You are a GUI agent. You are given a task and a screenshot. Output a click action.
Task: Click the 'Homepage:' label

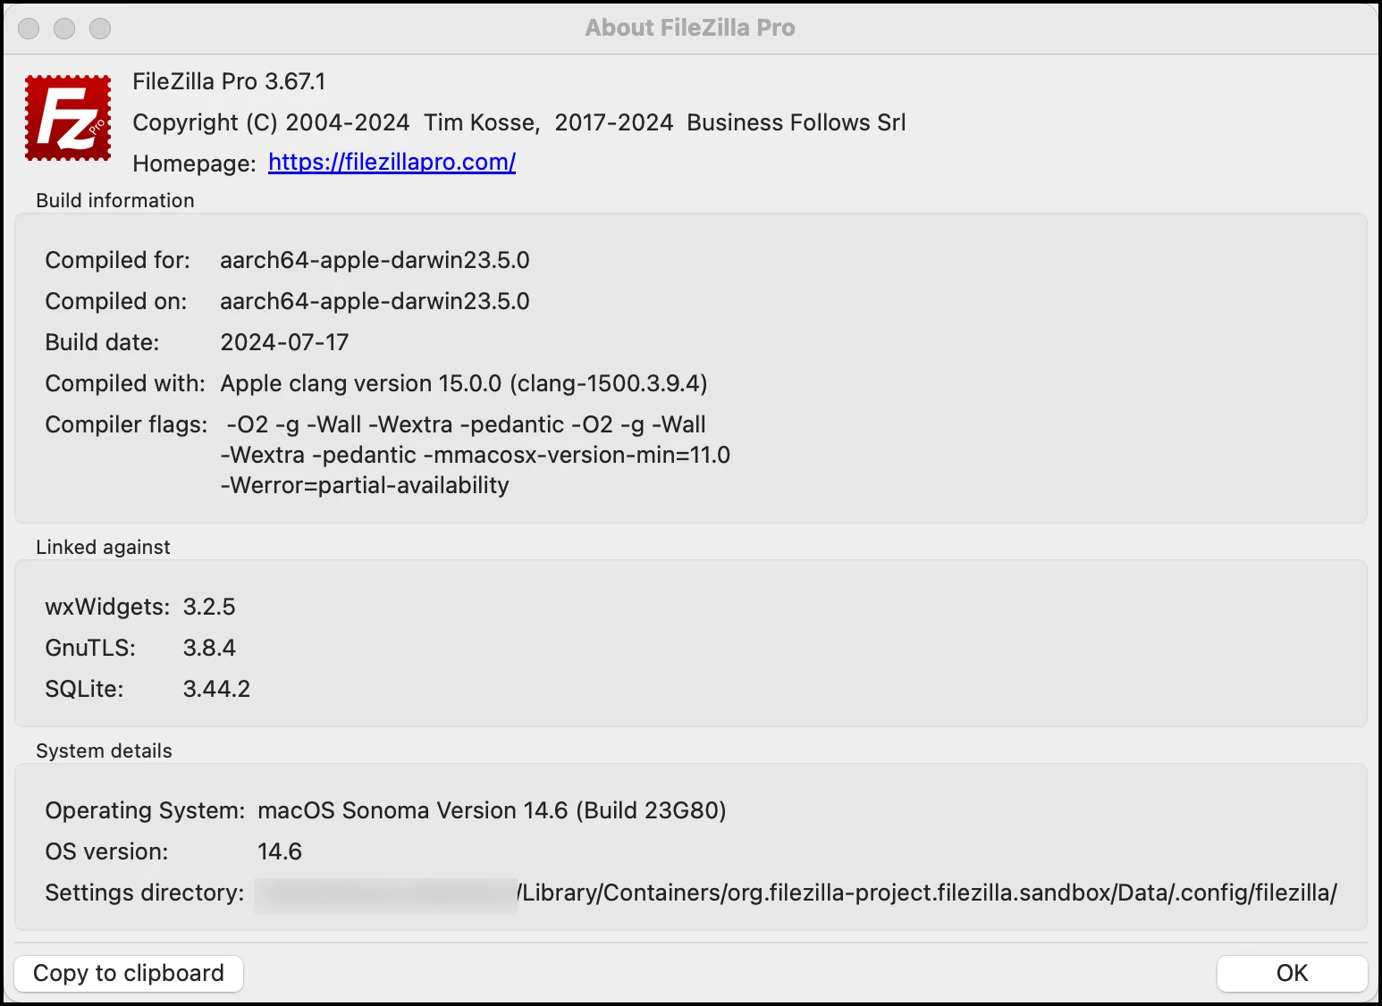194,163
